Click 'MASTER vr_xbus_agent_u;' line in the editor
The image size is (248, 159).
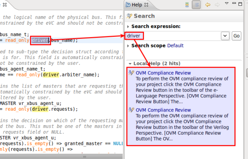31,103
